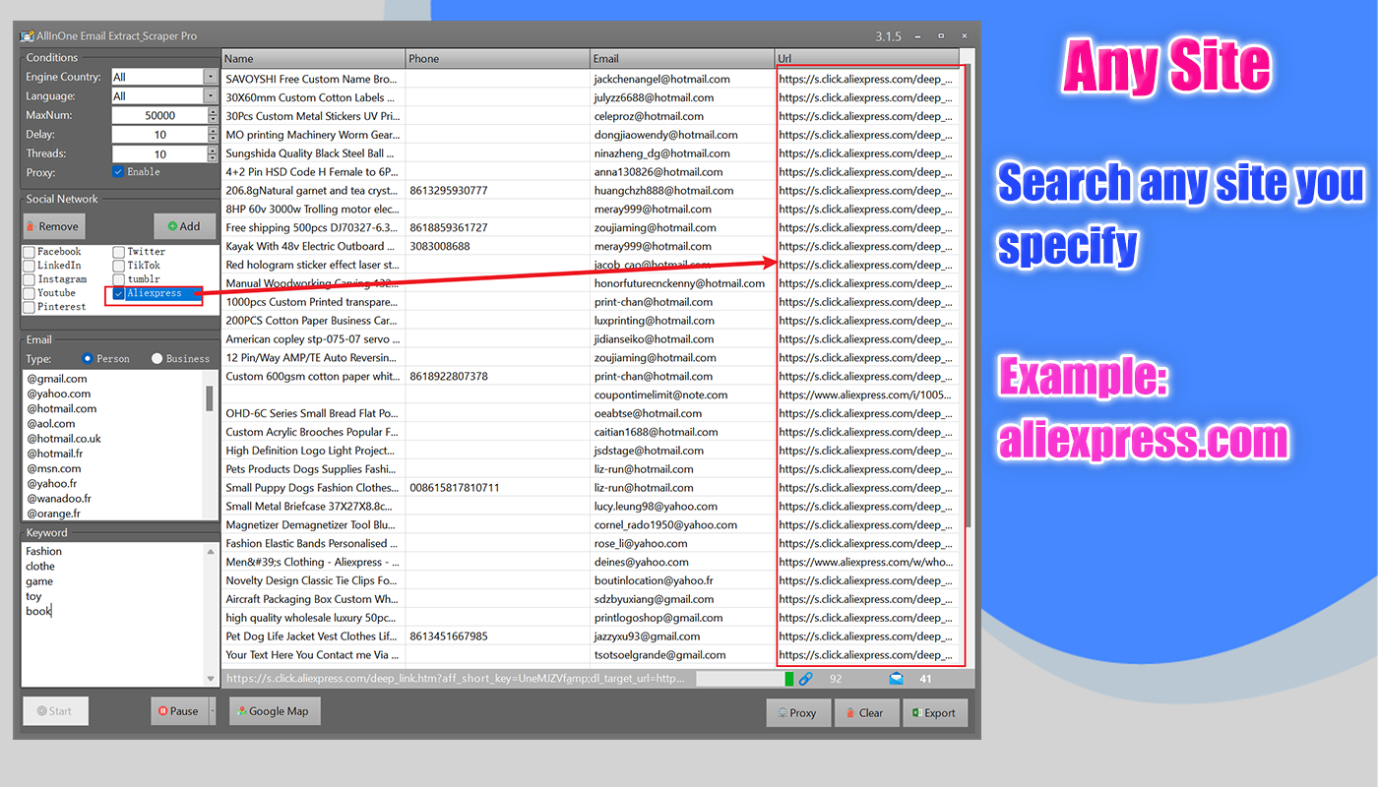Click the envelope icon showing count 41
1378x787 pixels.
896,678
